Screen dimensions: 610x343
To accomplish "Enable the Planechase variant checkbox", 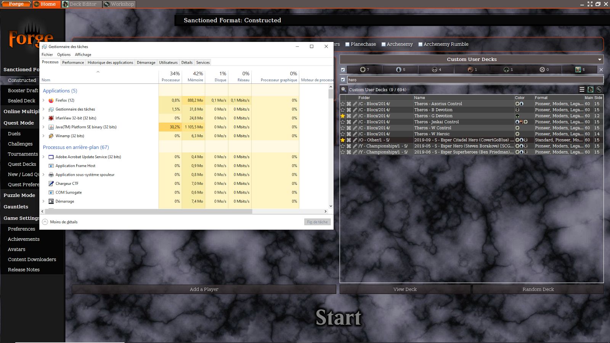I will pyautogui.click(x=347, y=44).
